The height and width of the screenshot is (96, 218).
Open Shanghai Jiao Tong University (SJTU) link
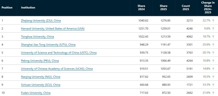point(48,44)
